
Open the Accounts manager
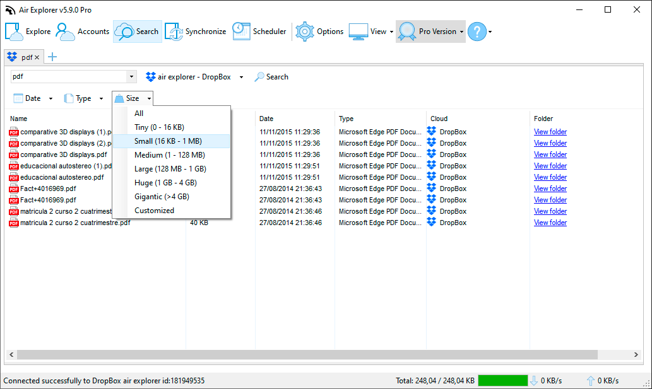pos(82,32)
